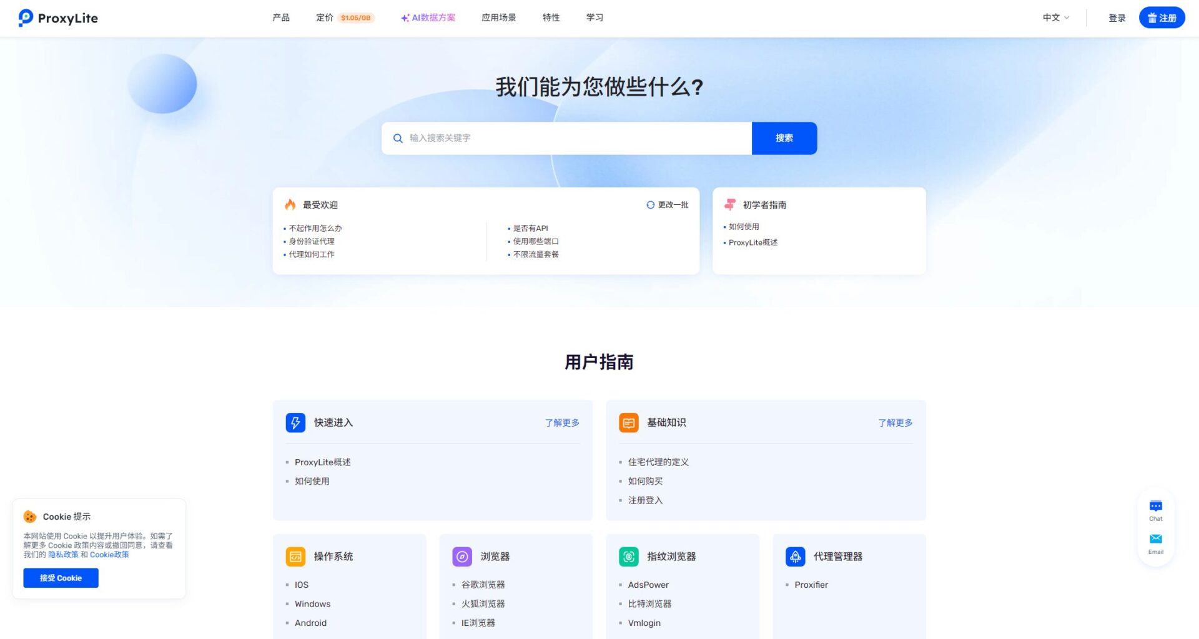Open 不限流量套餐 topic
Image resolution: width=1199 pixels, height=639 pixels.
pos(536,255)
